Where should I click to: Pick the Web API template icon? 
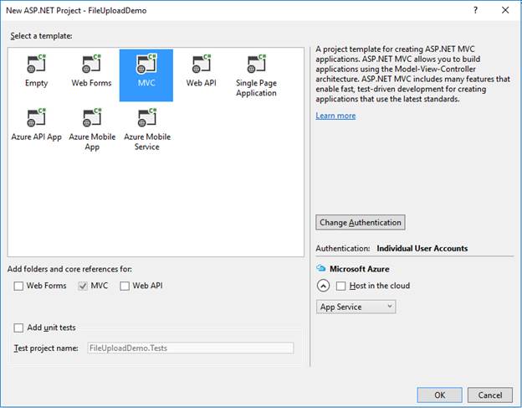click(202, 64)
